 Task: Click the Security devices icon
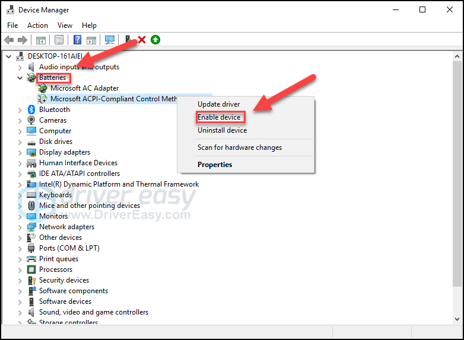pyautogui.click(x=31, y=280)
